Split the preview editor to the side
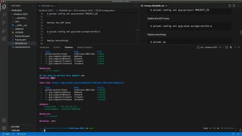This screenshot has width=242, height=136. [x=234, y=6]
